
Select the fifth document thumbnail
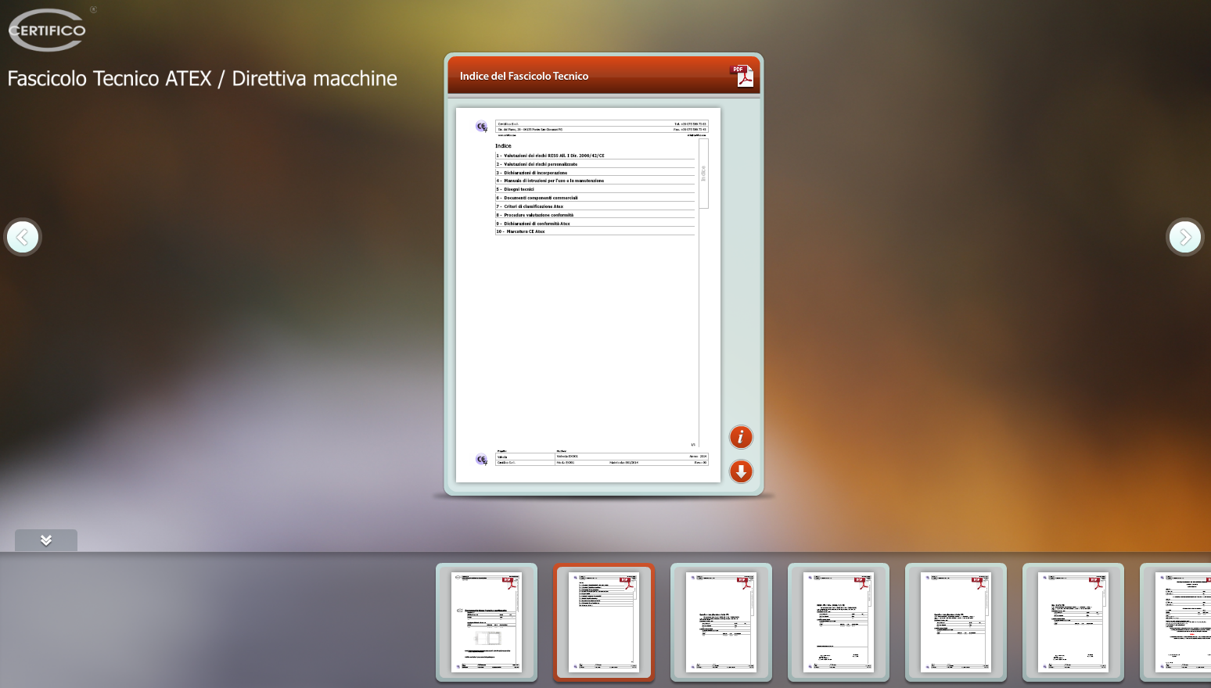[956, 622]
